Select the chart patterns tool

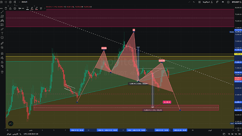[2, 21]
